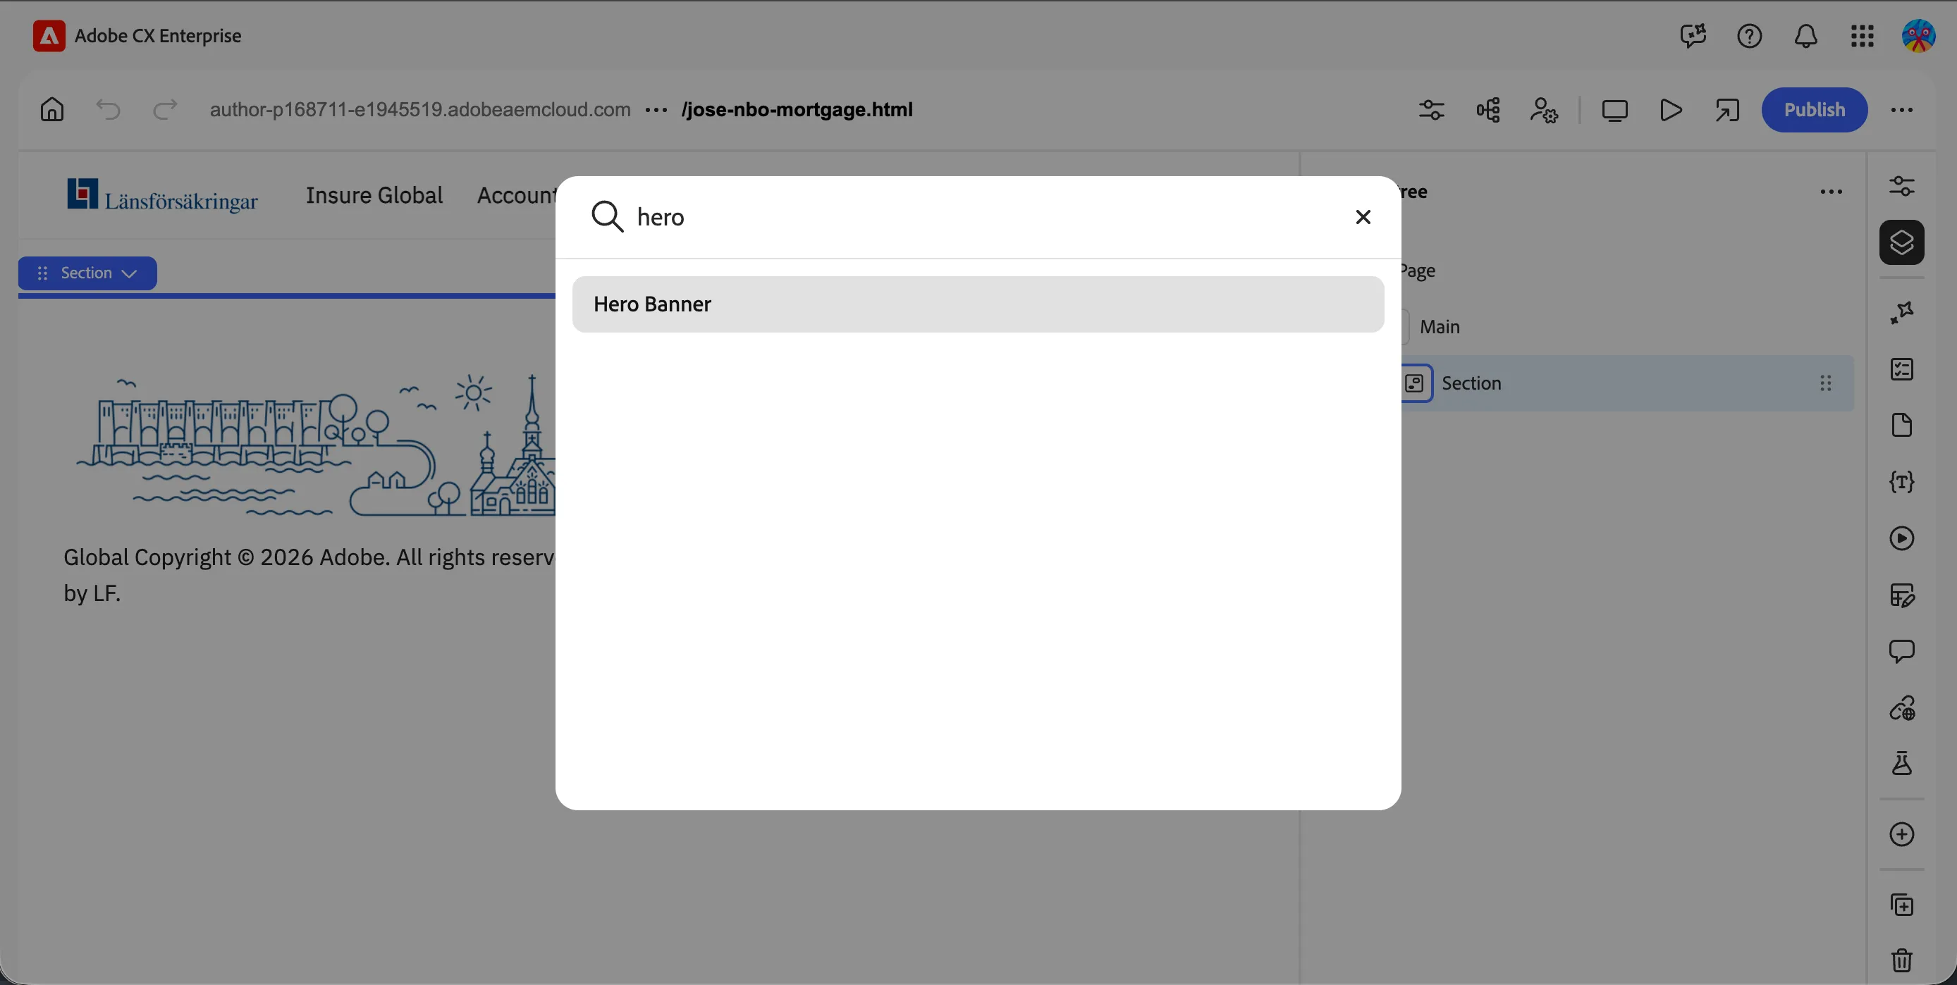Open the content tree panel more options
This screenshot has height=985, width=1957.
(1831, 192)
